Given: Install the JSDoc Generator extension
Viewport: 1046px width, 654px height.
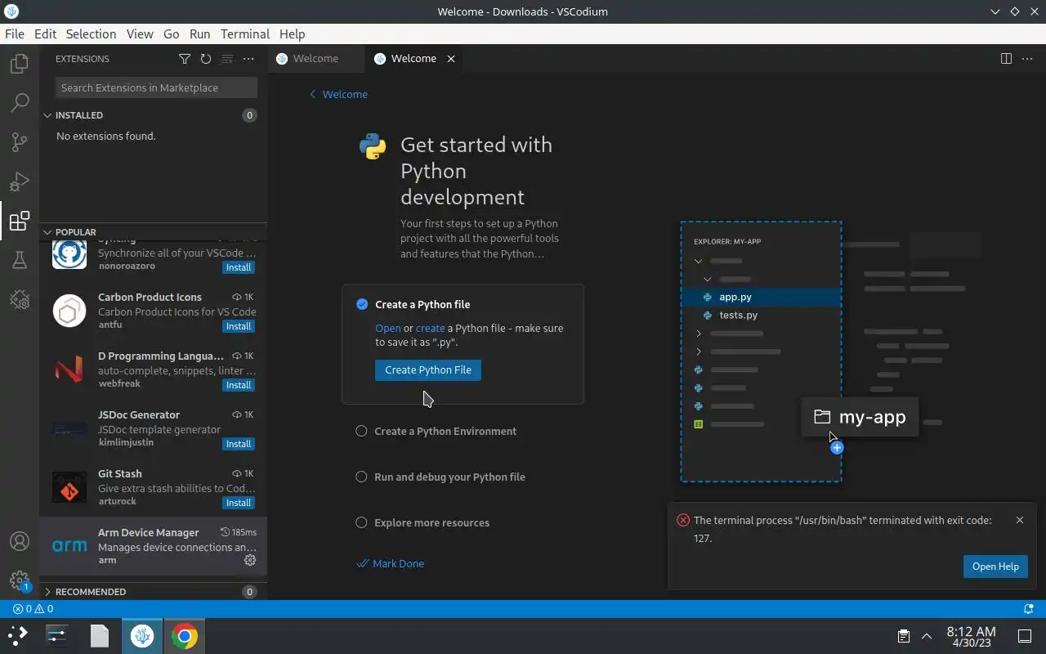Looking at the screenshot, I should (x=239, y=444).
